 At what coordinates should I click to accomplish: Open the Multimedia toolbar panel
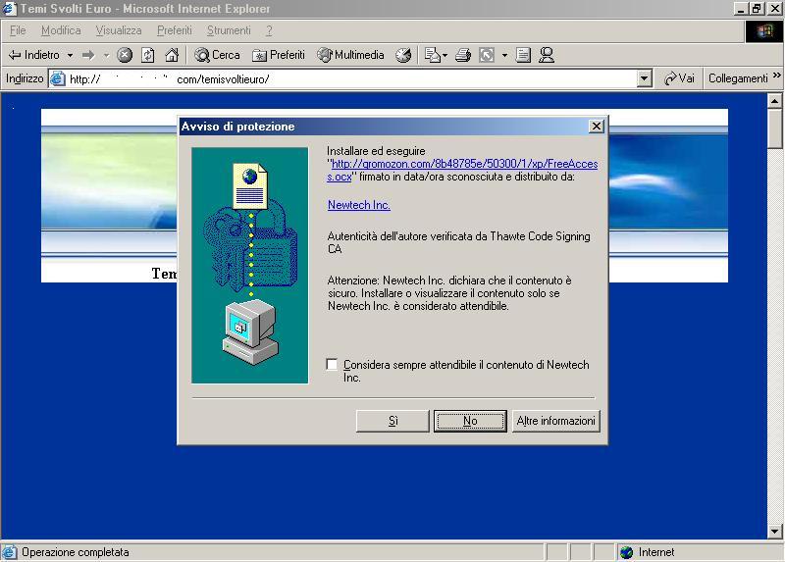(351, 55)
